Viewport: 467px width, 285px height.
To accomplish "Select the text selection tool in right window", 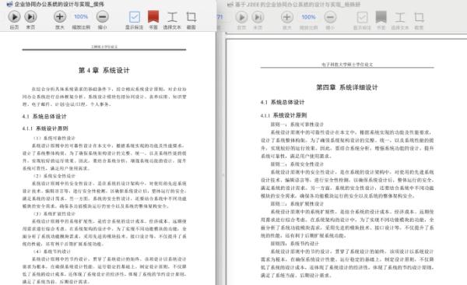I will (400, 18).
